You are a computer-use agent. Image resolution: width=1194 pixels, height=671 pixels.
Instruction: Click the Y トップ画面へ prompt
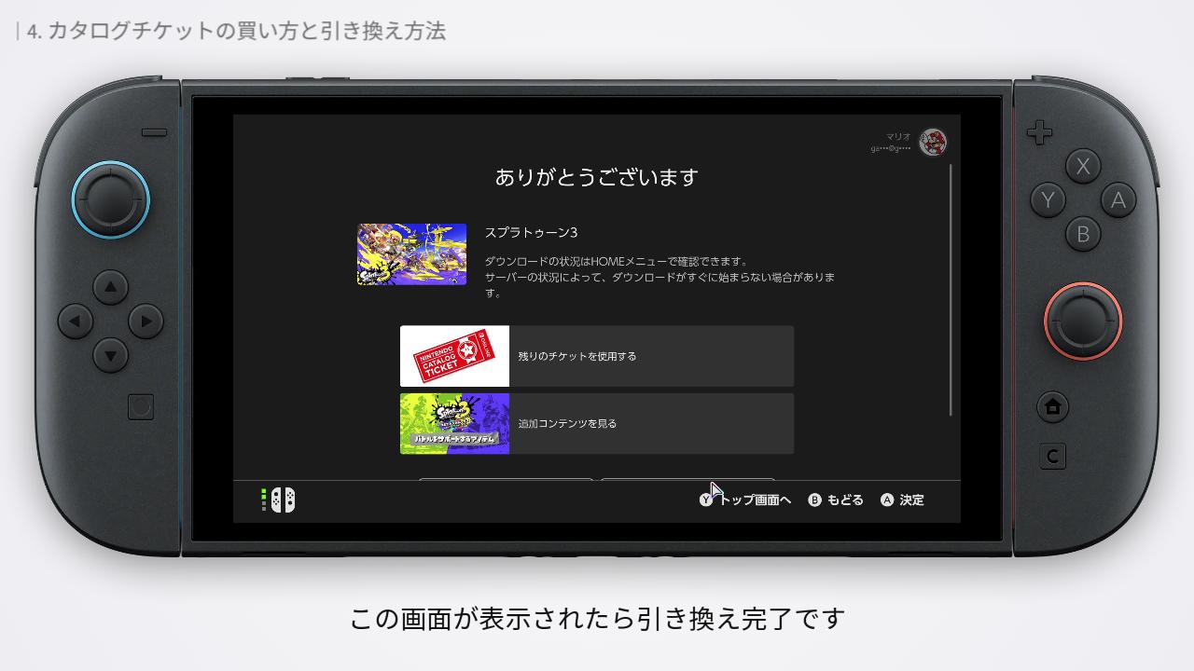(x=745, y=500)
